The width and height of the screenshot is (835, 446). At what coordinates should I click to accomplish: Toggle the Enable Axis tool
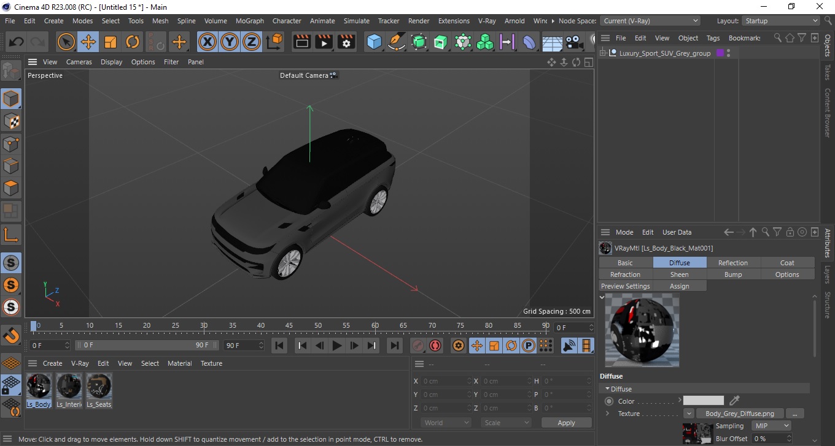coord(11,234)
